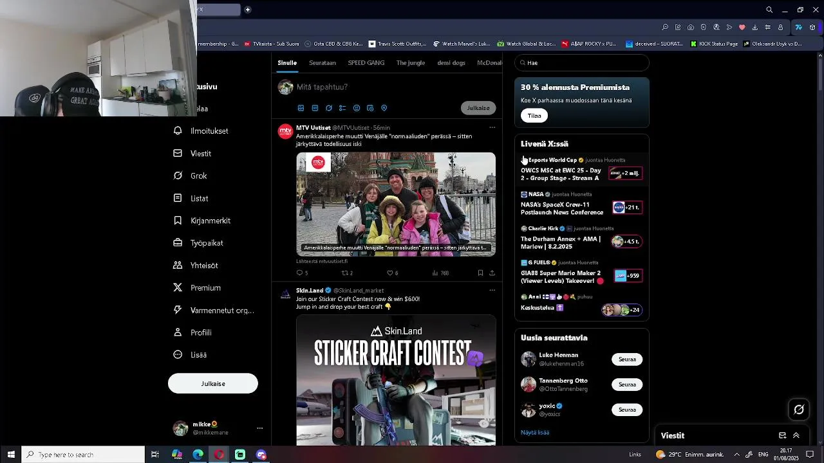The image size is (824, 463).
Task: Click the Näytä lisää link
Action: tap(535, 433)
